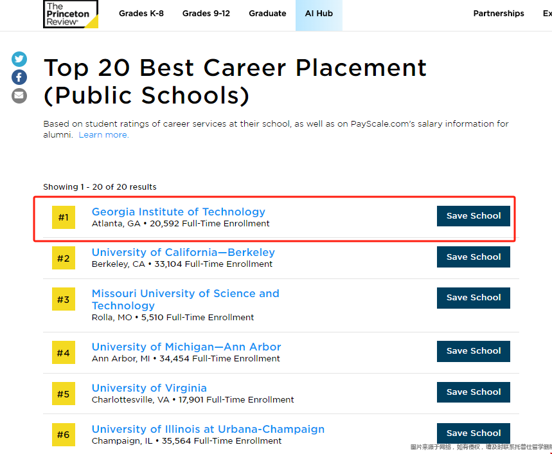
Task: Open University of California—Berkeley link
Action: click(x=183, y=252)
